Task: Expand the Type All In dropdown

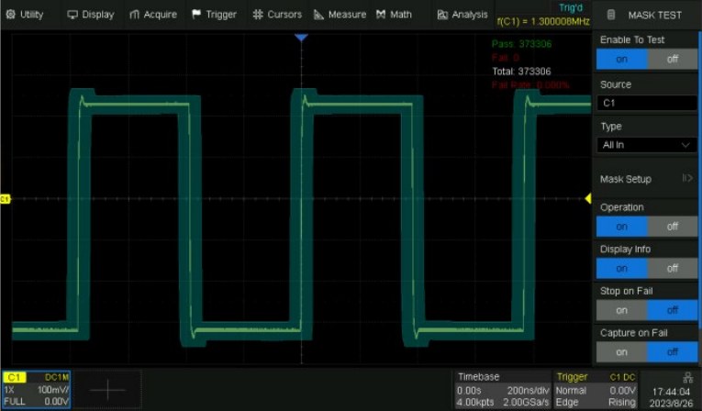Action: [x=647, y=145]
